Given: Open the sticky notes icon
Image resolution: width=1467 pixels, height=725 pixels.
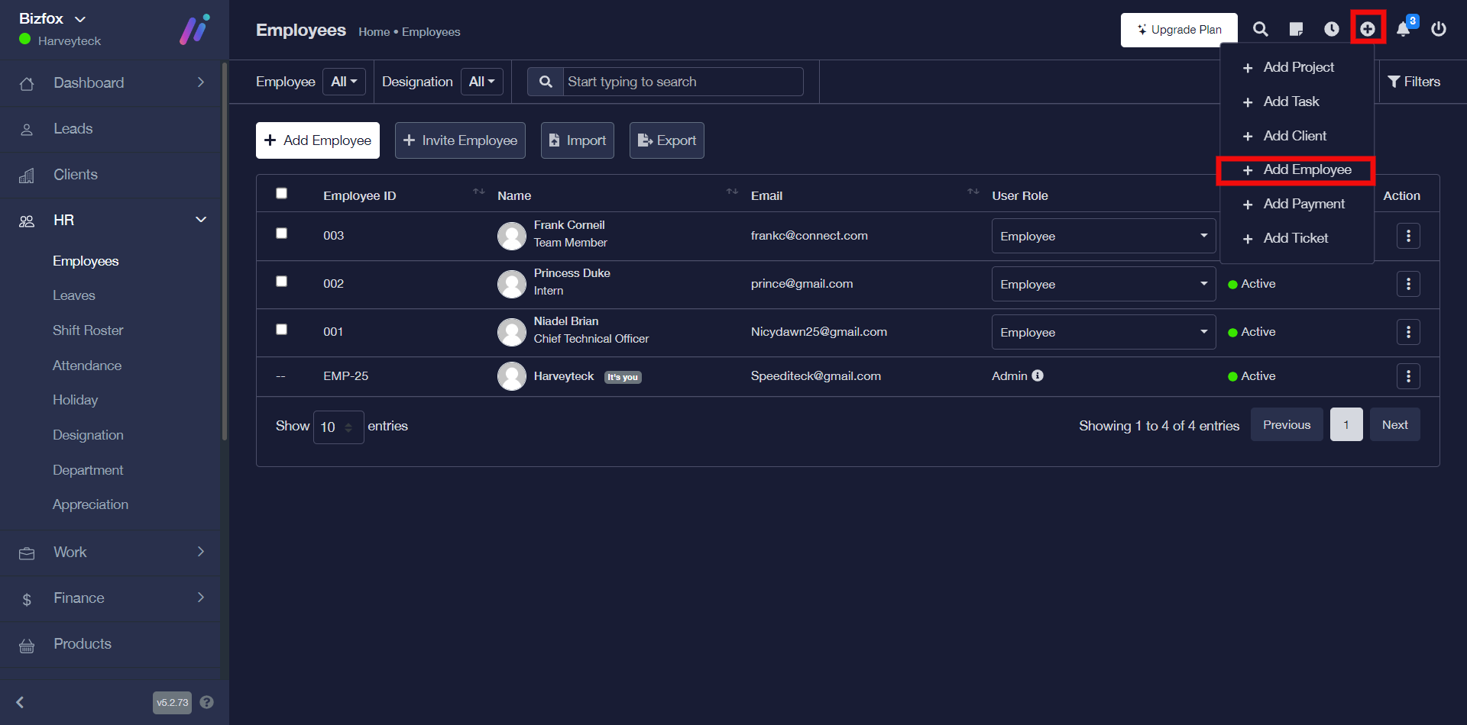Looking at the screenshot, I should pyautogui.click(x=1296, y=29).
